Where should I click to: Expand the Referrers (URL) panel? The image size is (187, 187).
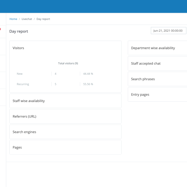click(65, 116)
